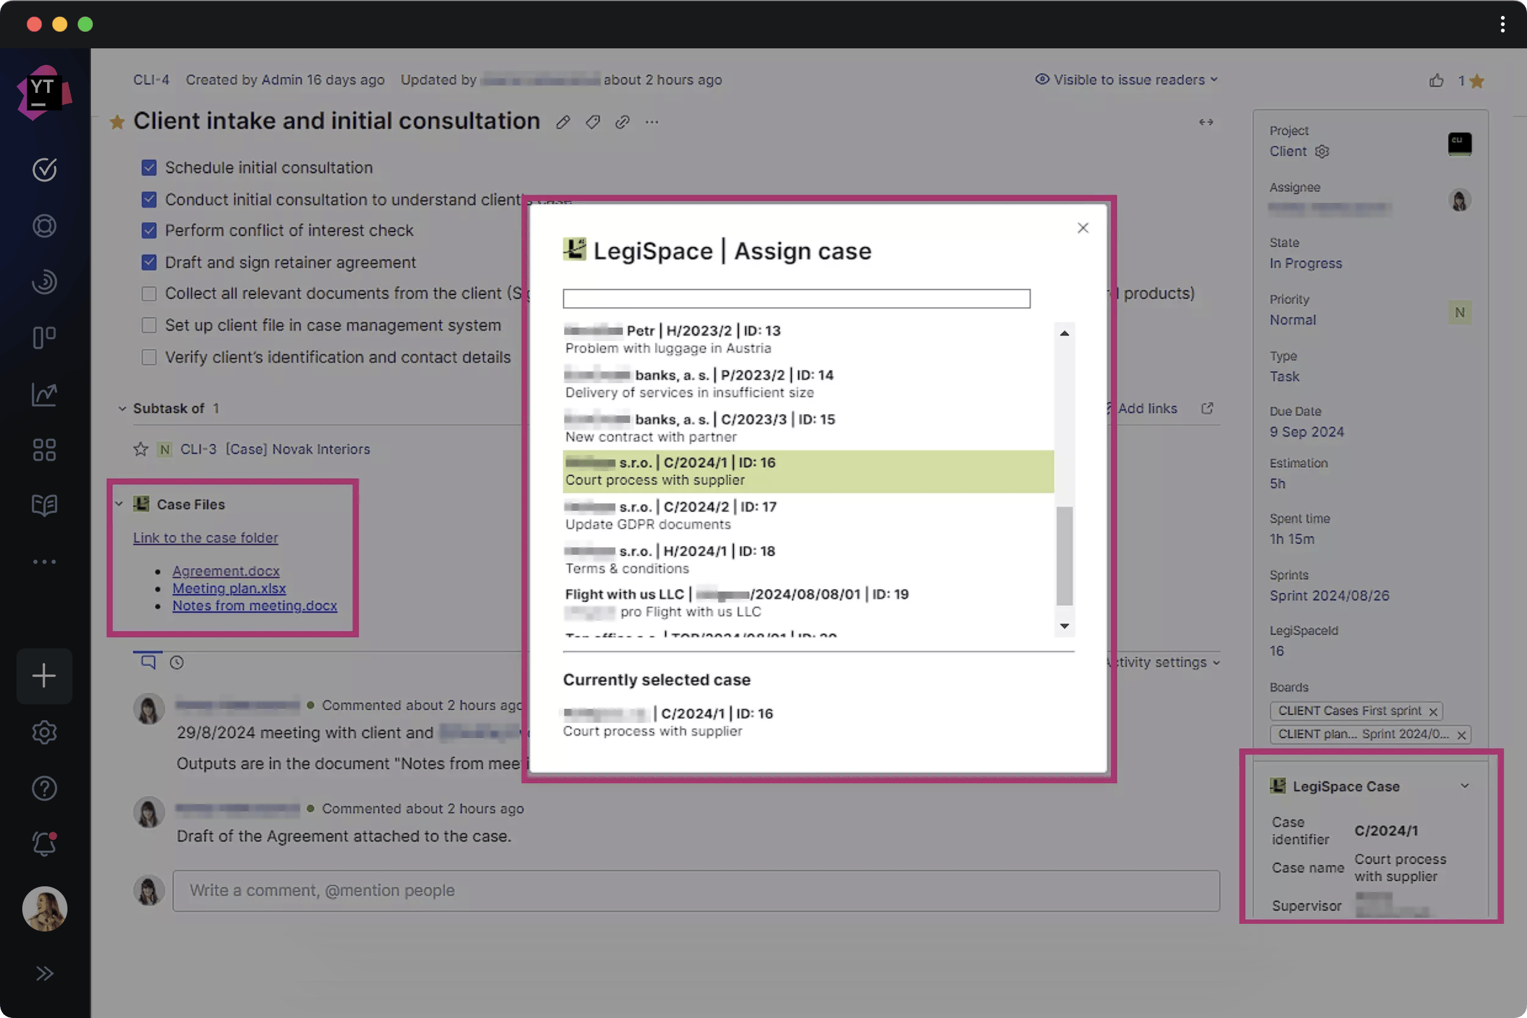Click the thumbs up vote icon
1527x1018 pixels.
1436,81
